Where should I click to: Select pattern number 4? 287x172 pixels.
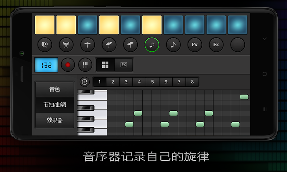pos(139,82)
